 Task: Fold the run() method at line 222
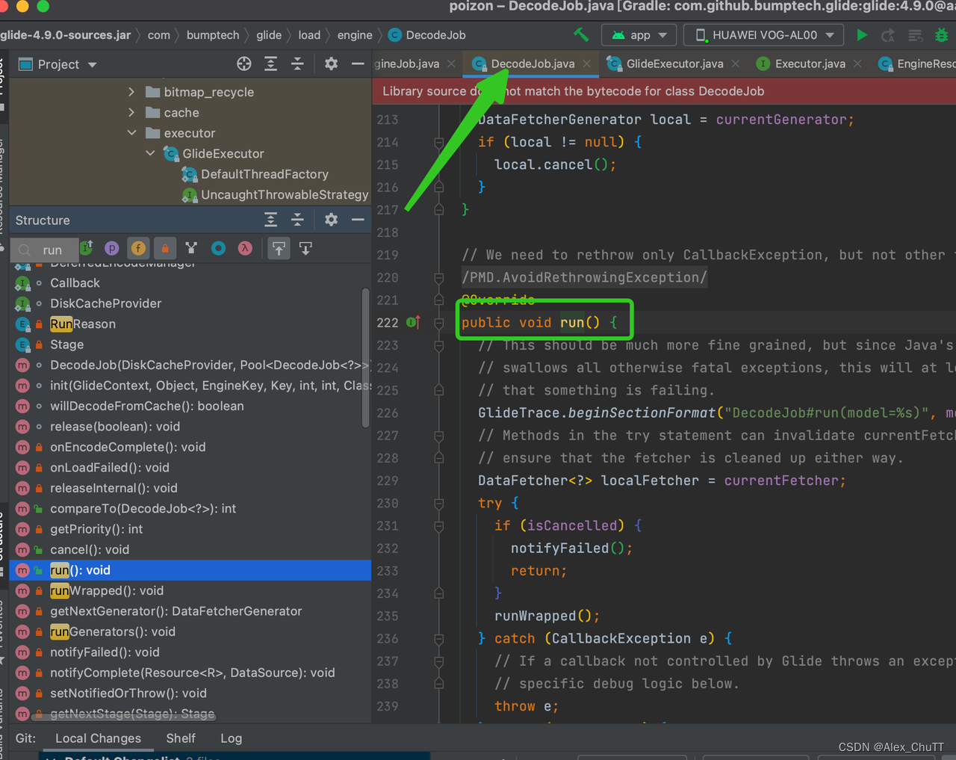pos(439,323)
